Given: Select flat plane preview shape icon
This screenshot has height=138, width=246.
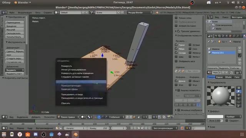Looking at the screenshot, I should point(239,88).
